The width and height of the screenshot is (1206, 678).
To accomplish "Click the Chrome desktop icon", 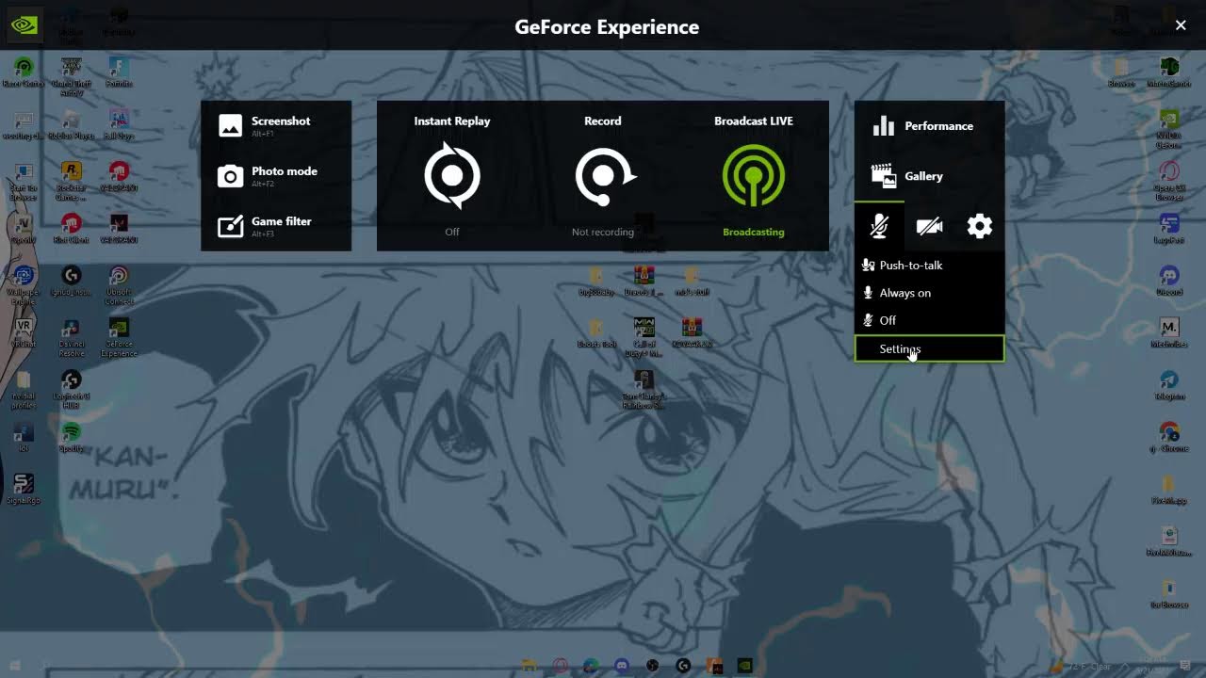I will click(1169, 437).
